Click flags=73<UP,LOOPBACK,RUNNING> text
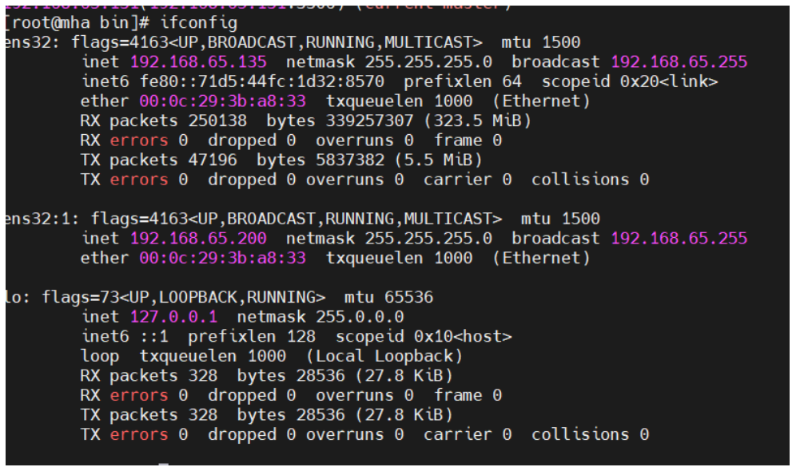This screenshot has height=471, width=792. click(183, 298)
